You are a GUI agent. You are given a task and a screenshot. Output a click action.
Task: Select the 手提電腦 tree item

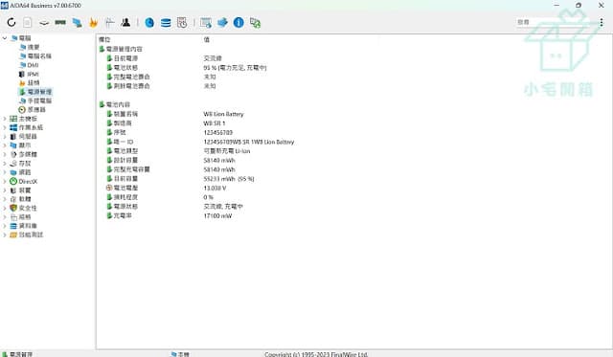(39, 100)
